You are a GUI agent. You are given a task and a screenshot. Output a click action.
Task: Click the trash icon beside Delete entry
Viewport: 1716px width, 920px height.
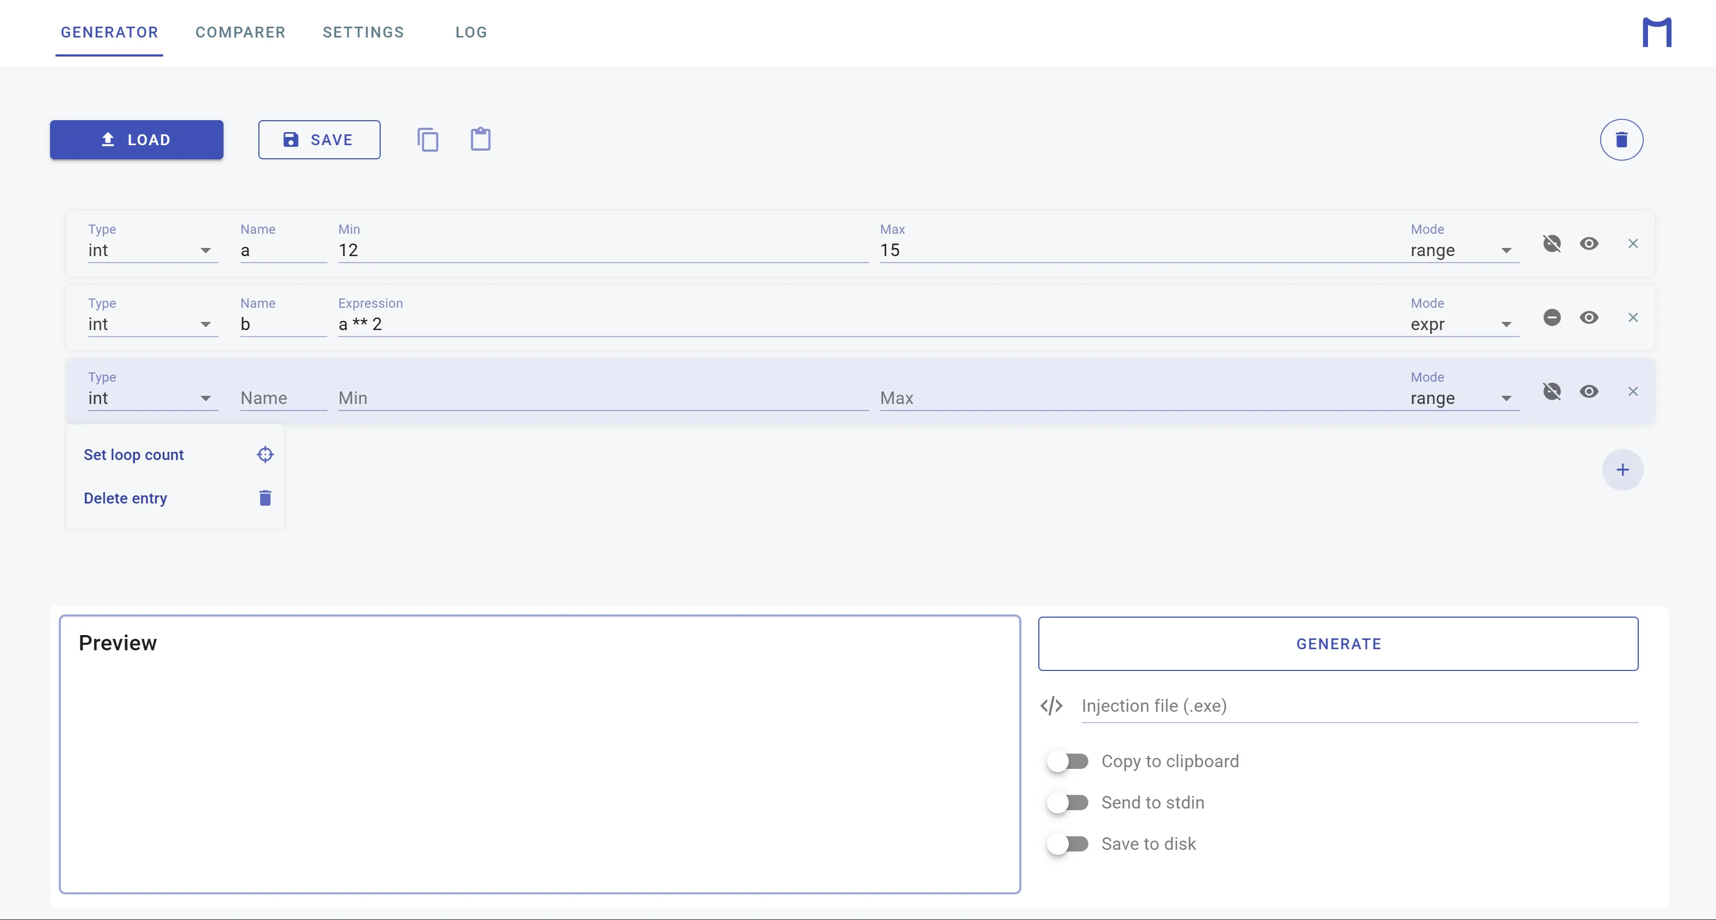coord(265,498)
